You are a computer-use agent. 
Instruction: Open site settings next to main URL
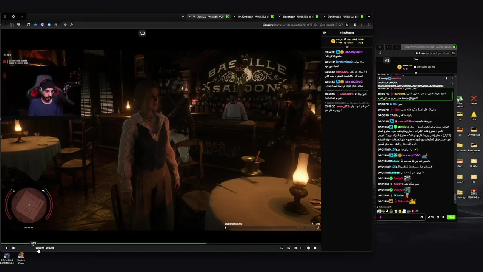click(x=348, y=25)
